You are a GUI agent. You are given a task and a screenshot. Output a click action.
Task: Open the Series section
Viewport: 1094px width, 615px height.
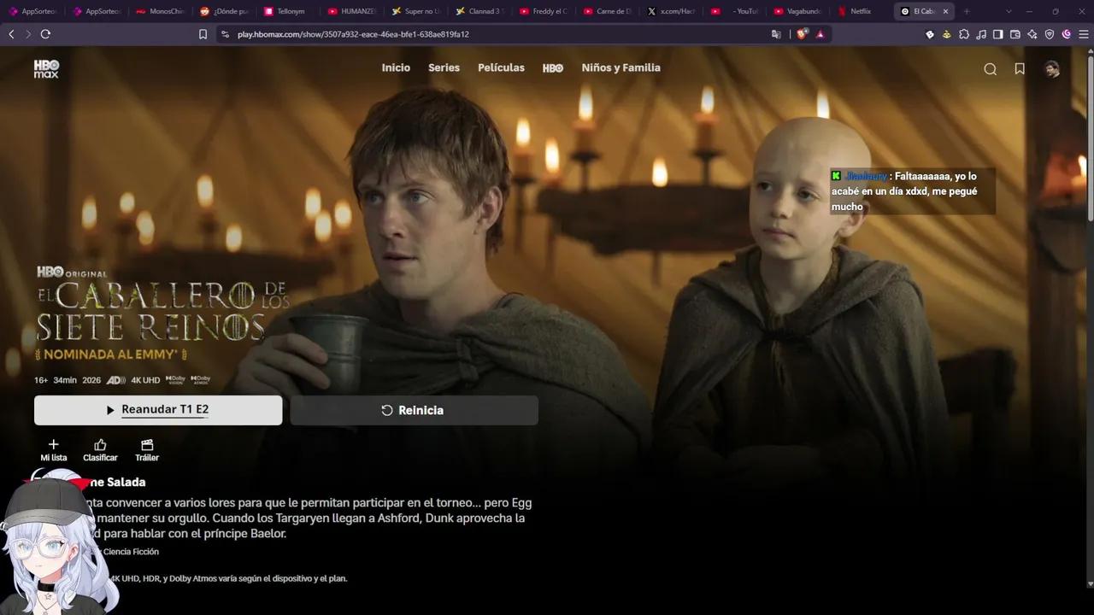pos(444,67)
